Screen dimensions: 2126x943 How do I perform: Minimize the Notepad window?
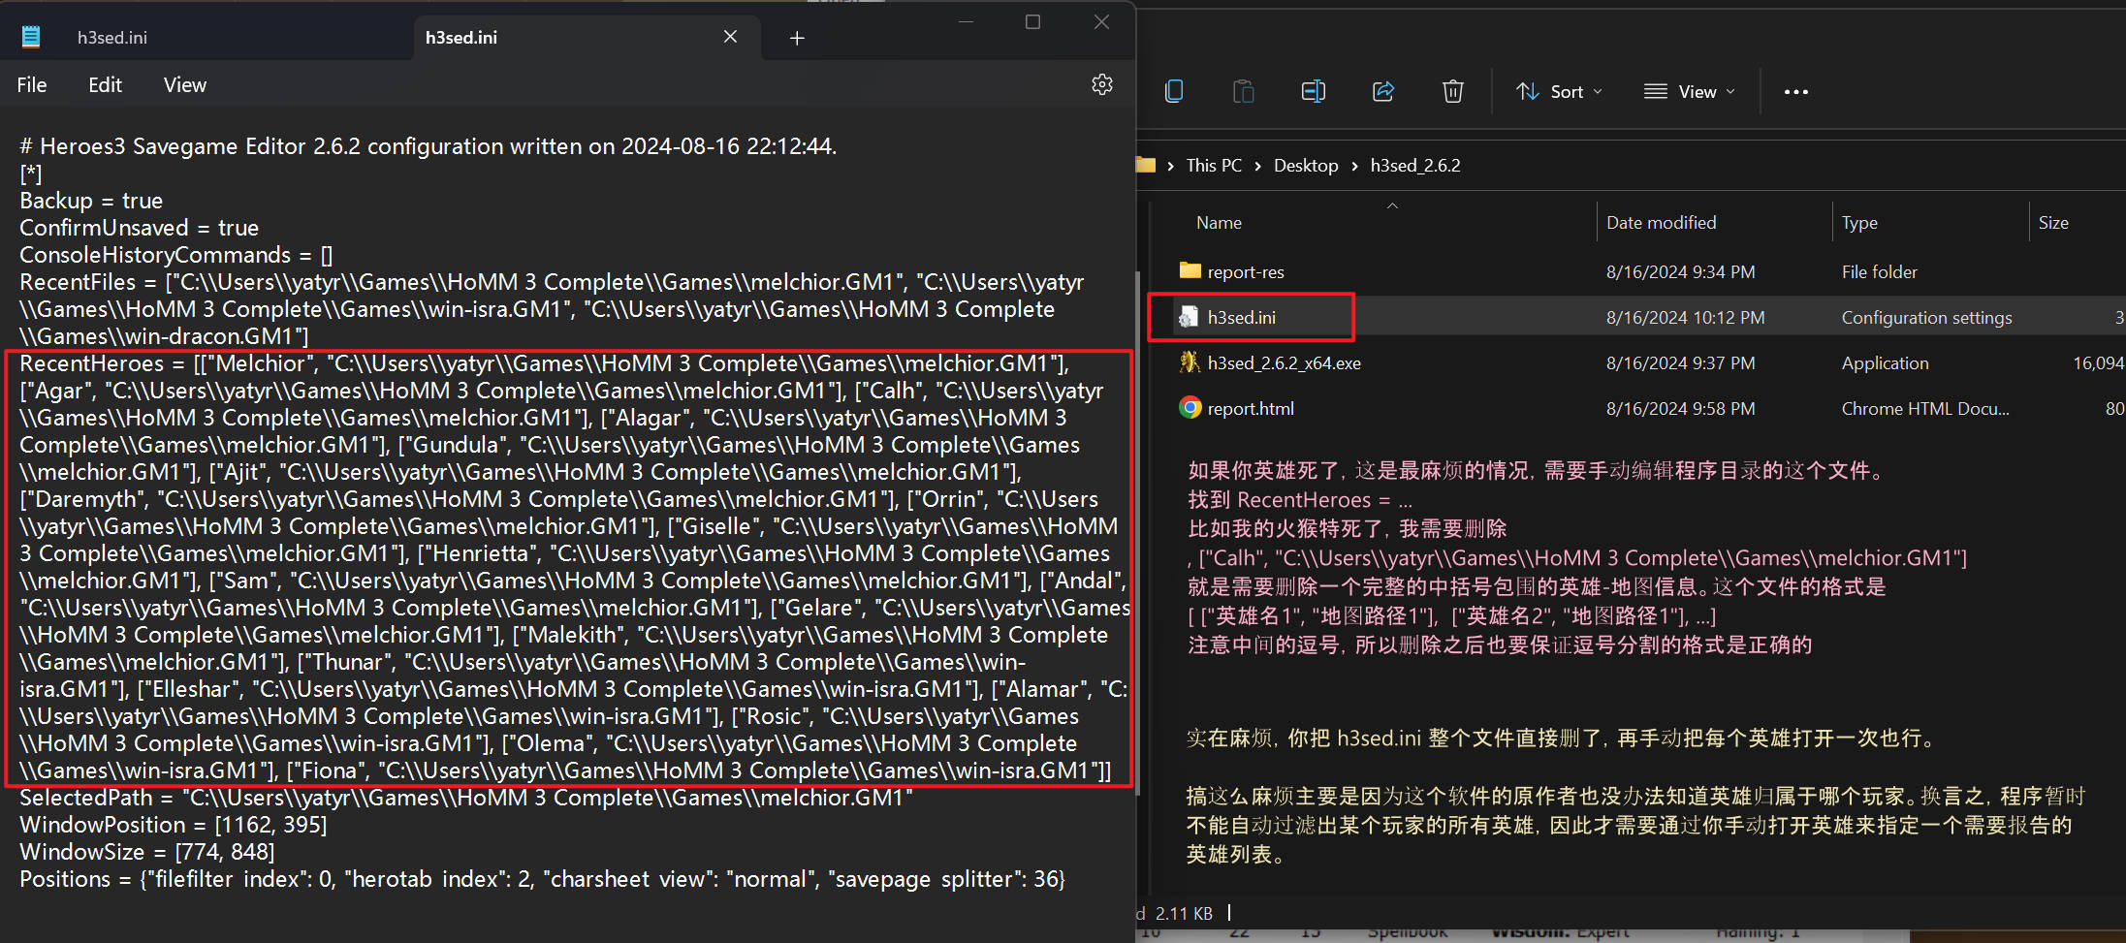point(966,22)
